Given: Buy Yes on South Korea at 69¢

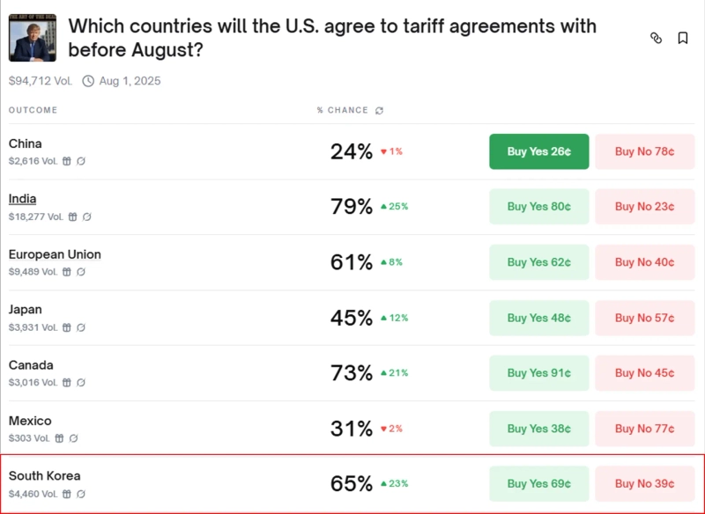Looking at the screenshot, I should (538, 484).
